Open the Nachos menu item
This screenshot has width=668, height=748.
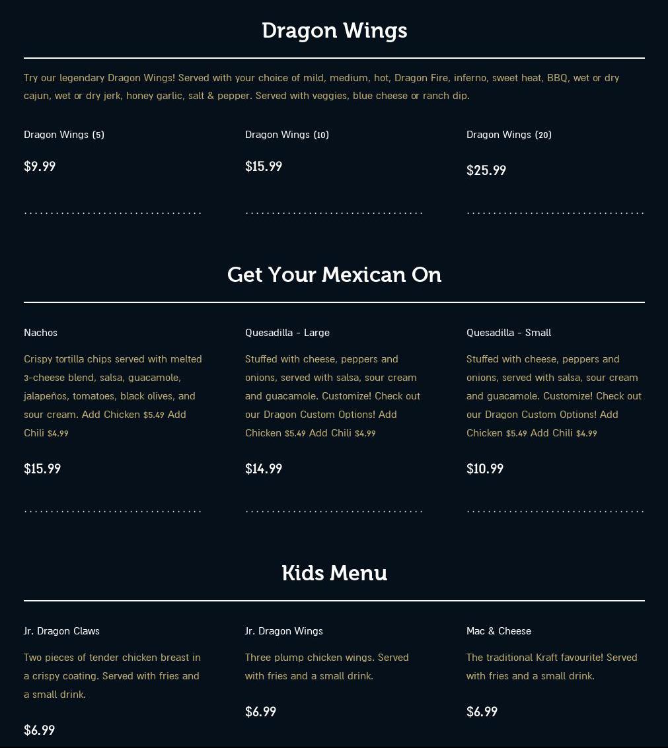point(40,333)
